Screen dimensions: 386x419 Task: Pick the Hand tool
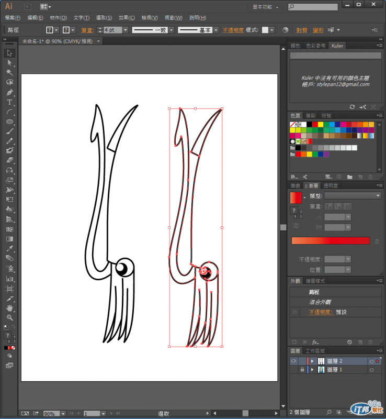point(9,308)
